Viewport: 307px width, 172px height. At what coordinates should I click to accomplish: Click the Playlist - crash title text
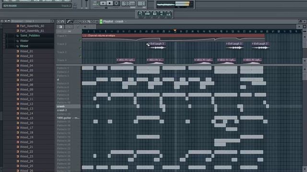pos(113,21)
